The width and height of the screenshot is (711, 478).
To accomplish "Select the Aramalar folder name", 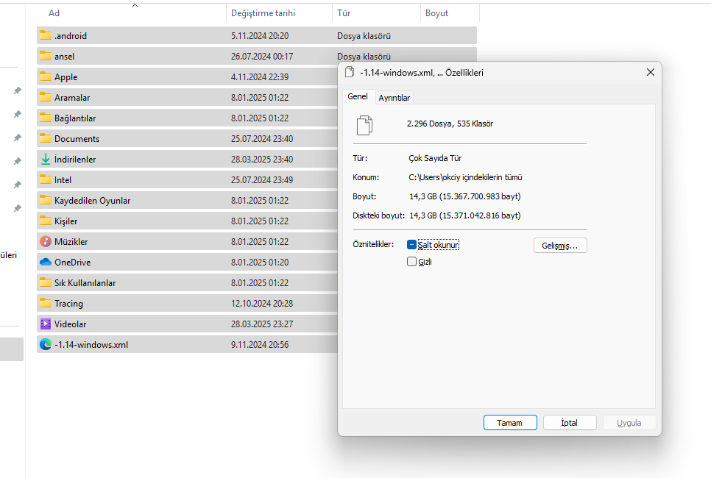I will click(x=72, y=98).
